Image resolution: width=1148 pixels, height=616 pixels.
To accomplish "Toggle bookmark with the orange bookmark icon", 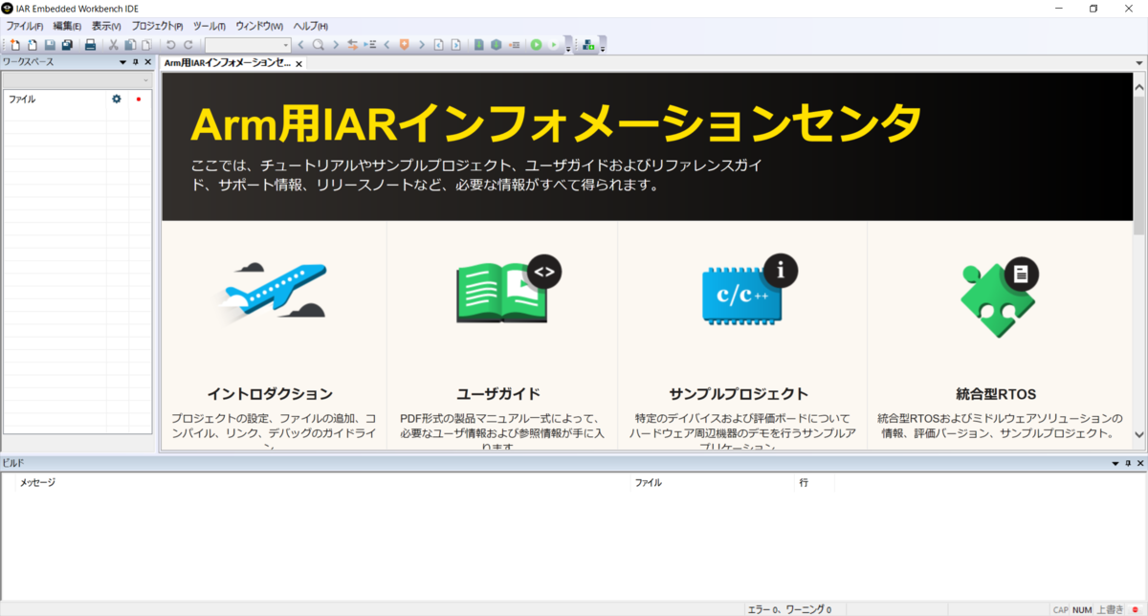I will pos(404,45).
